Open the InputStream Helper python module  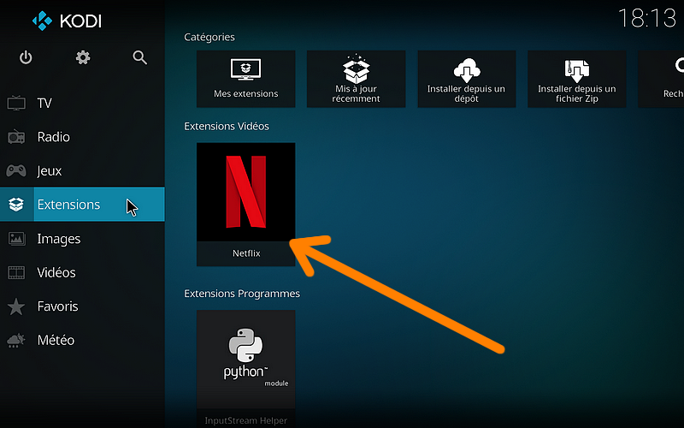246,369
